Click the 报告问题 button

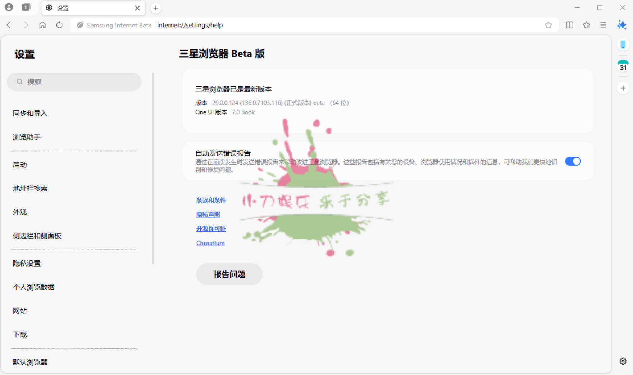[229, 274]
